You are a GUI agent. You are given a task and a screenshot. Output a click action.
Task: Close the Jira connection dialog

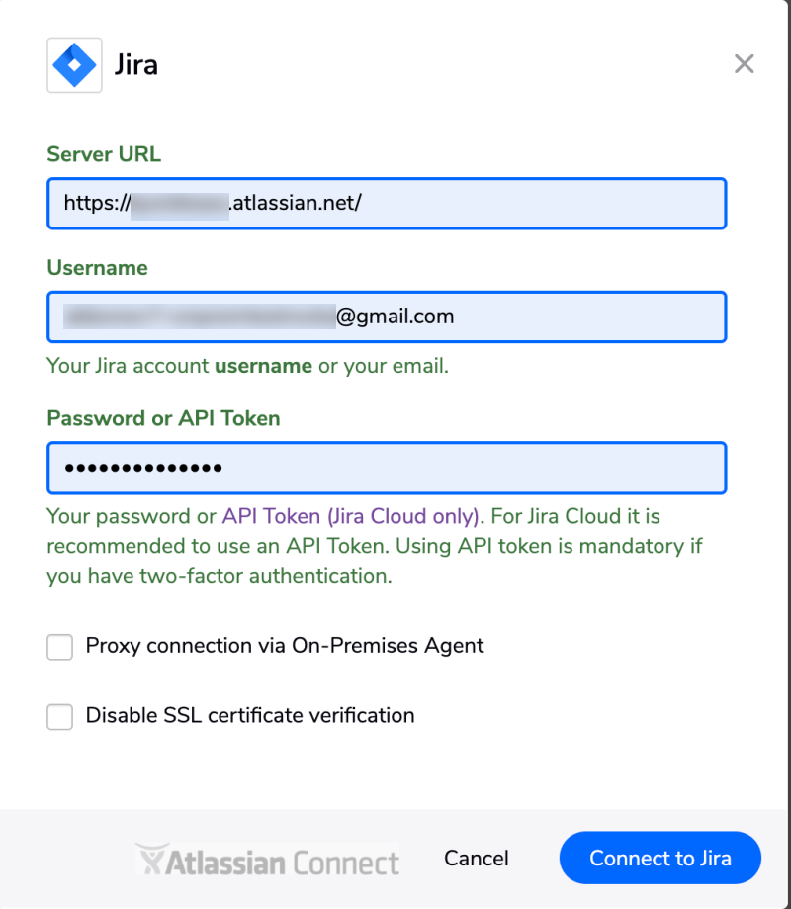745,63
